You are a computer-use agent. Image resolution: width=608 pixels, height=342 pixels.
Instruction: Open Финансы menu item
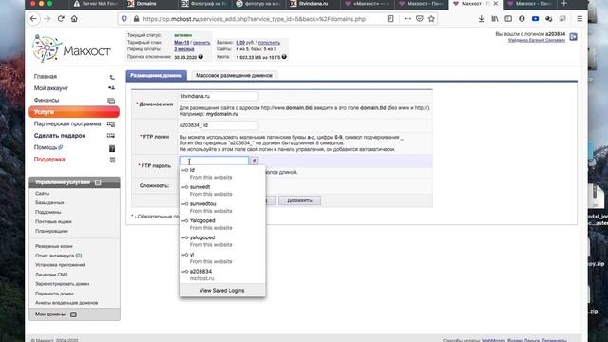(x=47, y=100)
